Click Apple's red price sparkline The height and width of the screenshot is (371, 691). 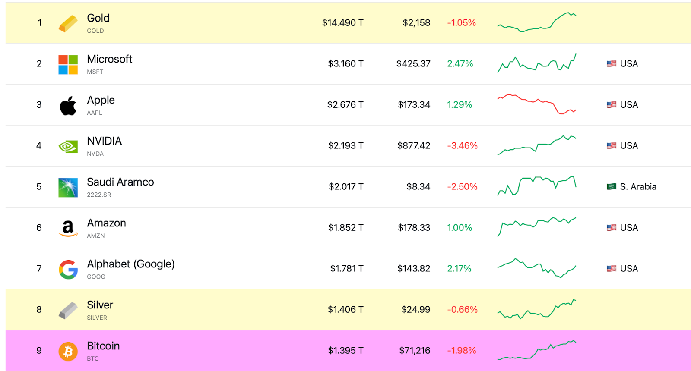point(537,104)
